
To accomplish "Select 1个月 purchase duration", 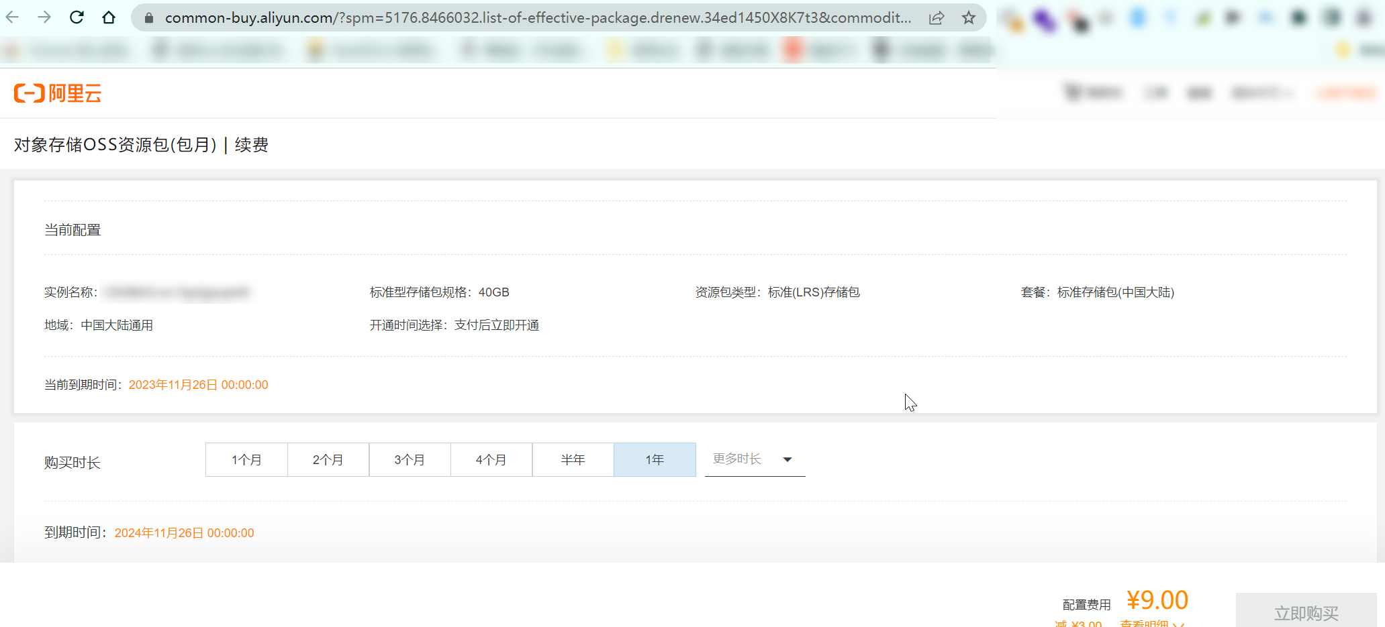I will [x=246, y=460].
